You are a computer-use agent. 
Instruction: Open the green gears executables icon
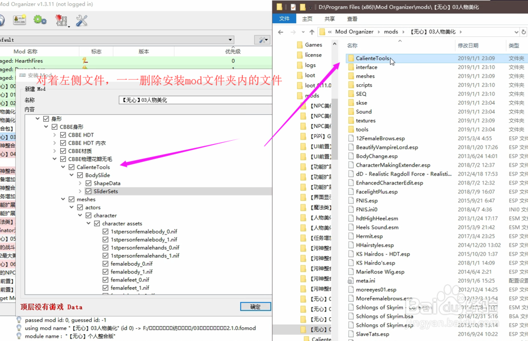click(x=40, y=20)
